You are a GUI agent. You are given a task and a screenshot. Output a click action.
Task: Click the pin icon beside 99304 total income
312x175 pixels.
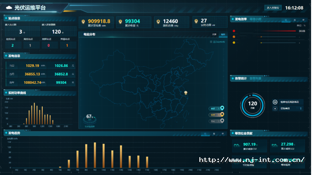[120, 22]
